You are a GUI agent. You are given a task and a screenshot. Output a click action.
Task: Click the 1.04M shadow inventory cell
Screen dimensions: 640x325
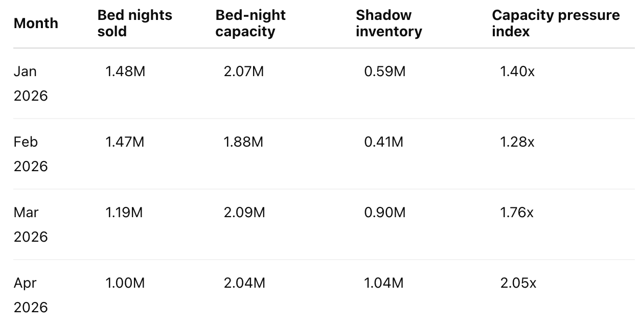point(384,283)
